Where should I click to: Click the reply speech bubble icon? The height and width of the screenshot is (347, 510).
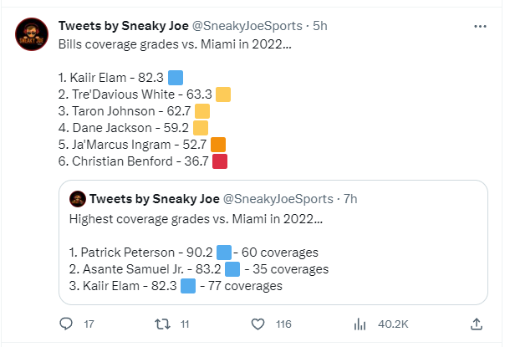click(x=66, y=324)
